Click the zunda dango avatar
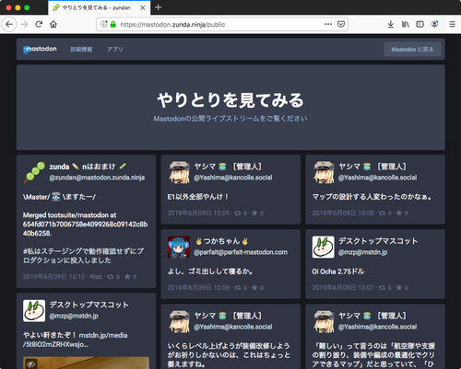The height and width of the screenshot is (369, 461). 34,173
